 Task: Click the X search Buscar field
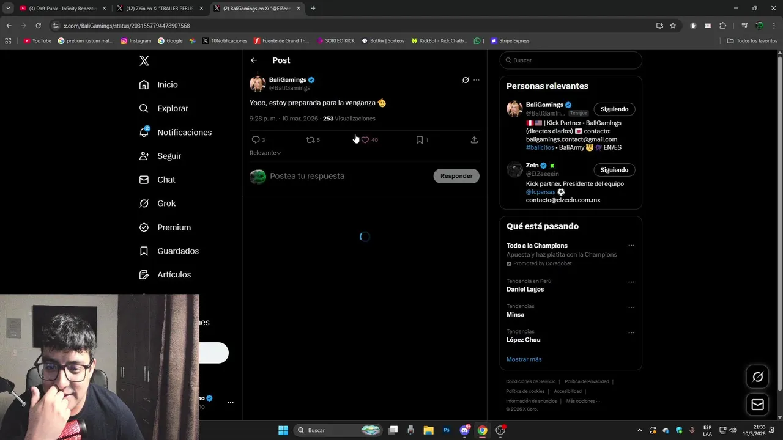tap(571, 61)
